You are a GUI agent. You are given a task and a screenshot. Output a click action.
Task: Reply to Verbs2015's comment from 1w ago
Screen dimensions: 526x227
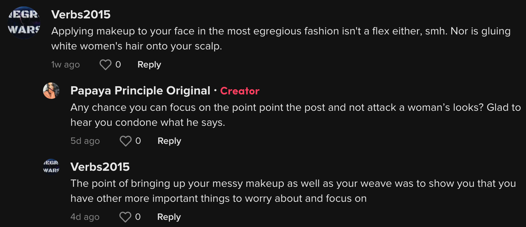point(149,65)
